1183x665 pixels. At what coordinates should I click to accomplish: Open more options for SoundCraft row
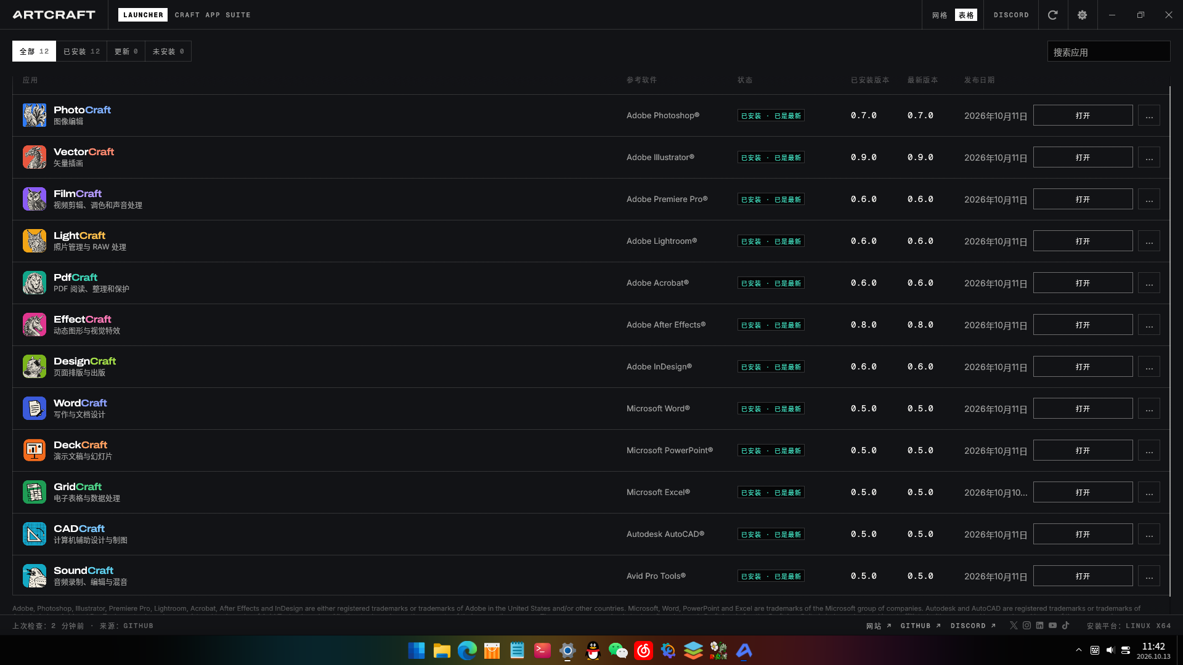pyautogui.click(x=1149, y=576)
